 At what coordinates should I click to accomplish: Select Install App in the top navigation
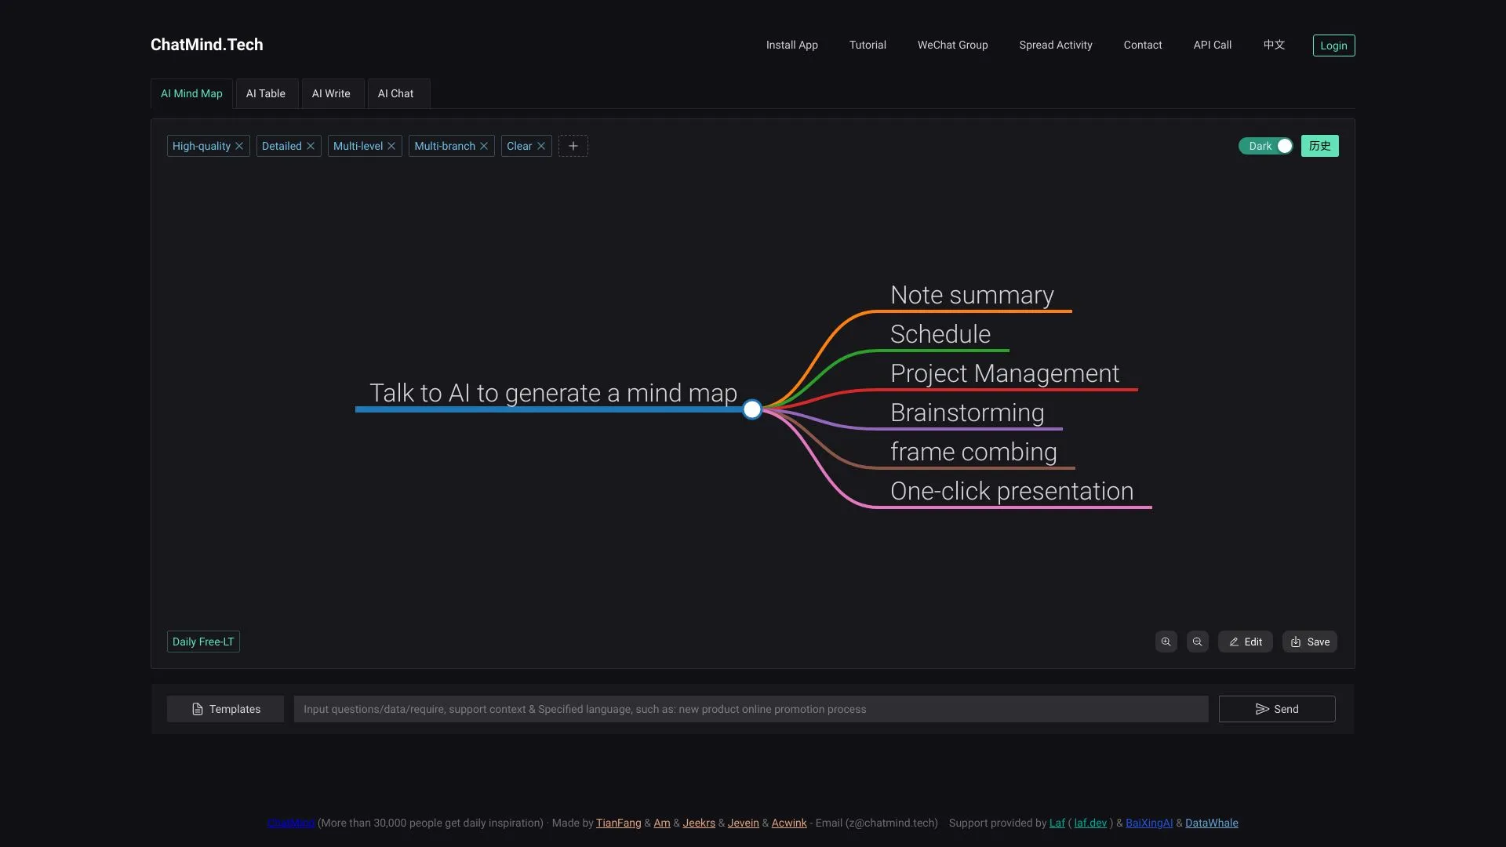(792, 45)
